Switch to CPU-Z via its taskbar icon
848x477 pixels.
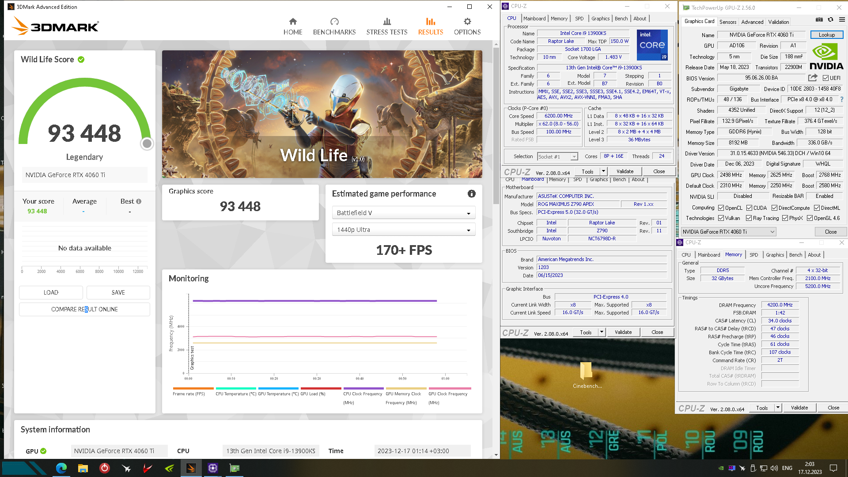(x=212, y=468)
